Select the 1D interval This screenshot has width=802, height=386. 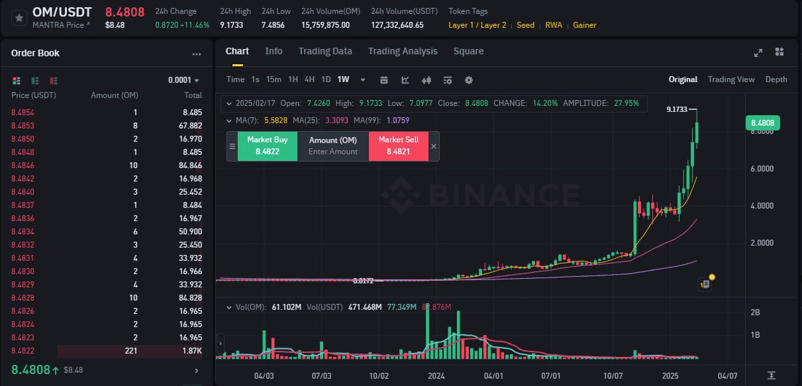326,79
